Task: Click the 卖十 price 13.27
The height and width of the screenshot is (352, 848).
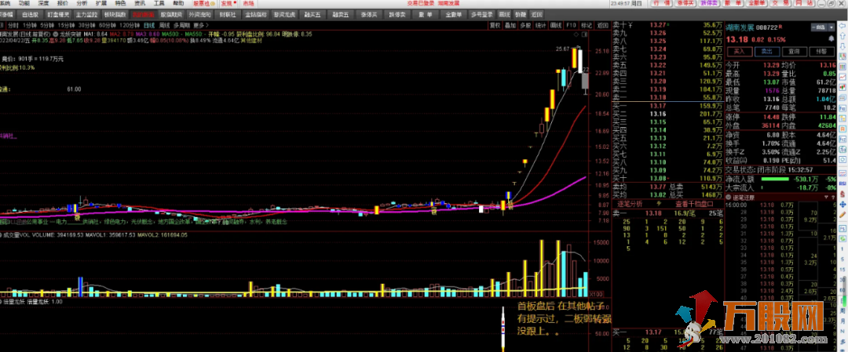Action: tap(658, 25)
